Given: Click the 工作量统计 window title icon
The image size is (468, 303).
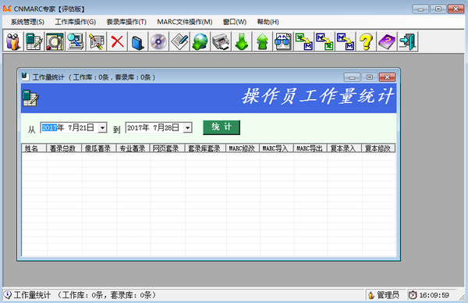Looking at the screenshot, I should (x=26, y=77).
